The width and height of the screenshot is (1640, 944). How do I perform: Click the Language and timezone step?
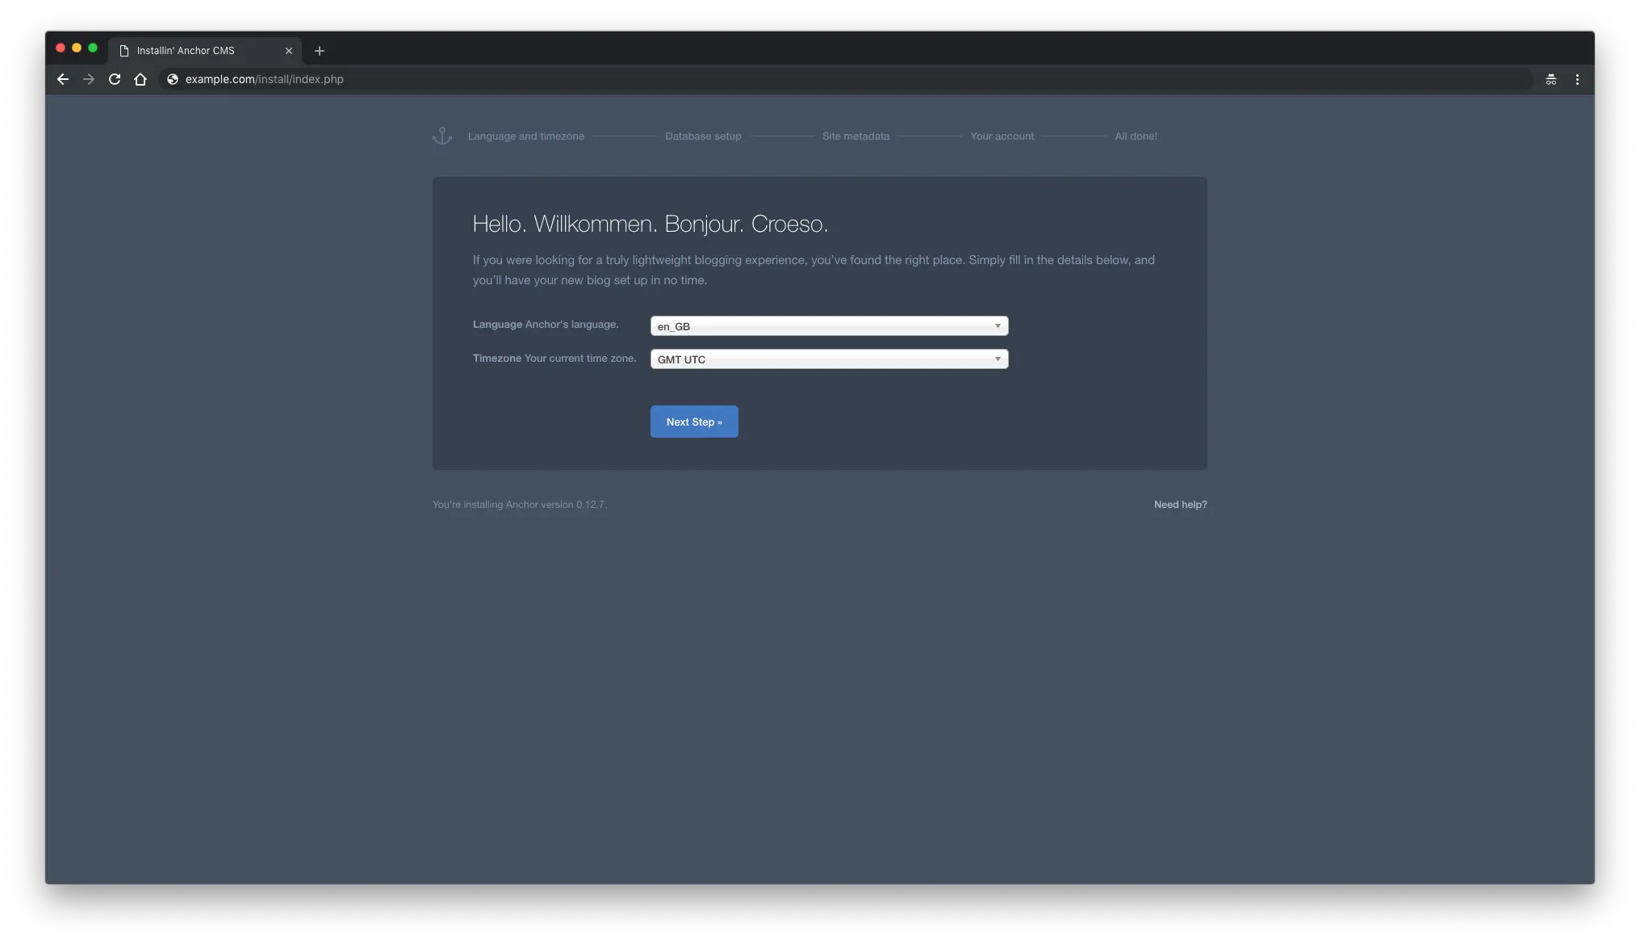tap(526, 136)
